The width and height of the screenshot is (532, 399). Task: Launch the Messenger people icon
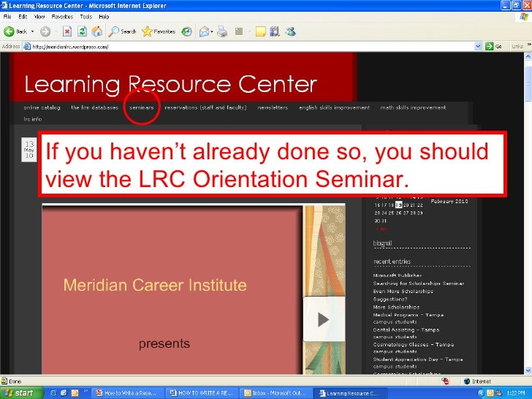click(291, 31)
